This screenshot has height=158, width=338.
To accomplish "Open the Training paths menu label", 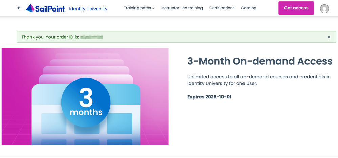I will tap(137, 8).
